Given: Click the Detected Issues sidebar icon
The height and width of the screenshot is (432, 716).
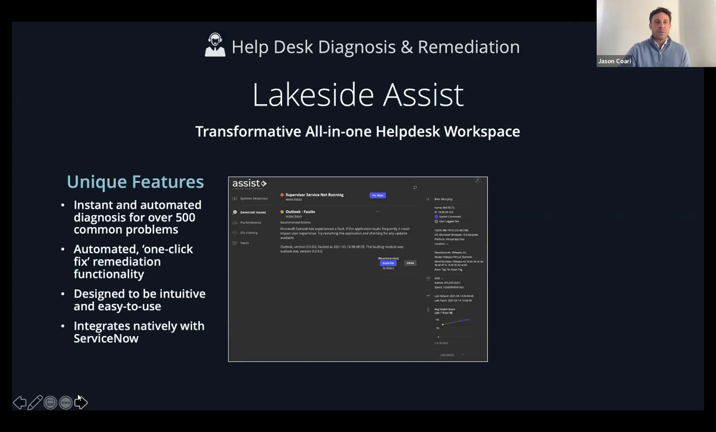Looking at the screenshot, I should pyautogui.click(x=235, y=212).
